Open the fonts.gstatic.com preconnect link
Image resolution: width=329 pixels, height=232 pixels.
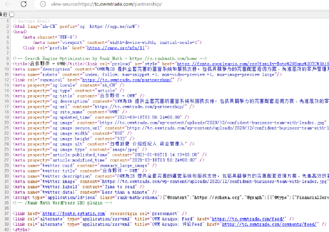pos(73,214)
